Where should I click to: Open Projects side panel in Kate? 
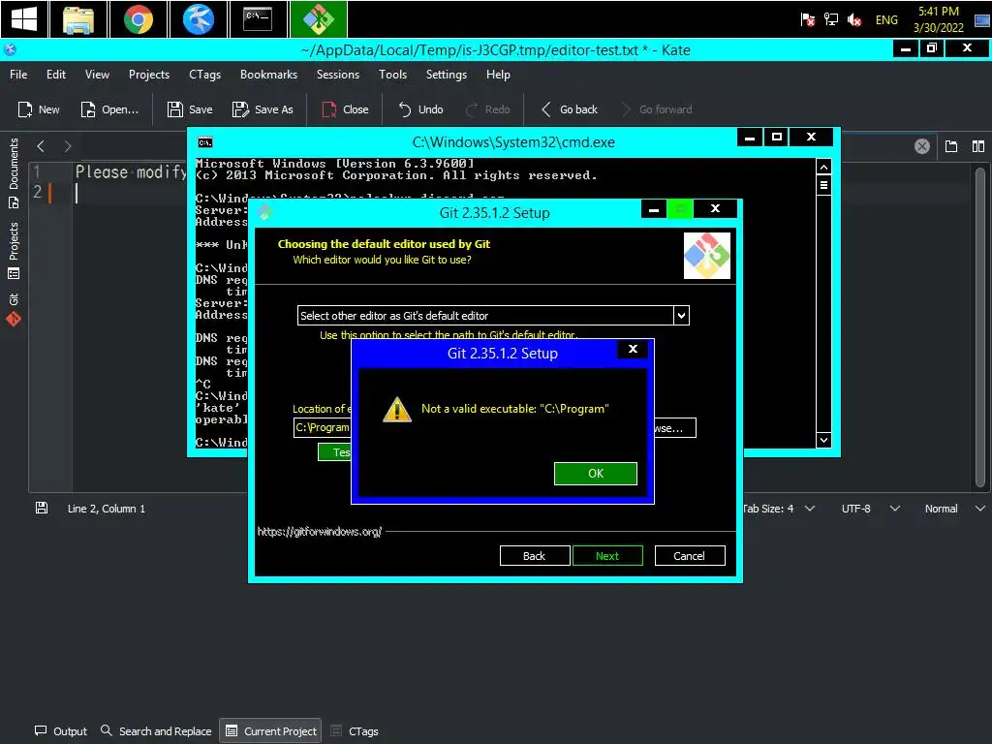[14, 251]
